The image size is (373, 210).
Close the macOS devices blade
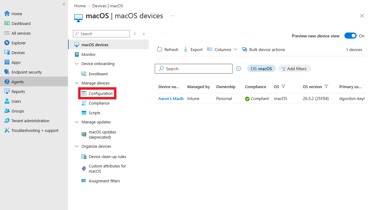click(362, 16)
